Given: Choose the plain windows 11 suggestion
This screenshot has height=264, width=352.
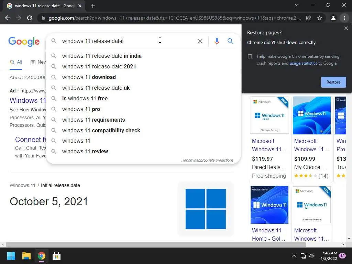Looking at the screenshot, I should coord(143,141).
